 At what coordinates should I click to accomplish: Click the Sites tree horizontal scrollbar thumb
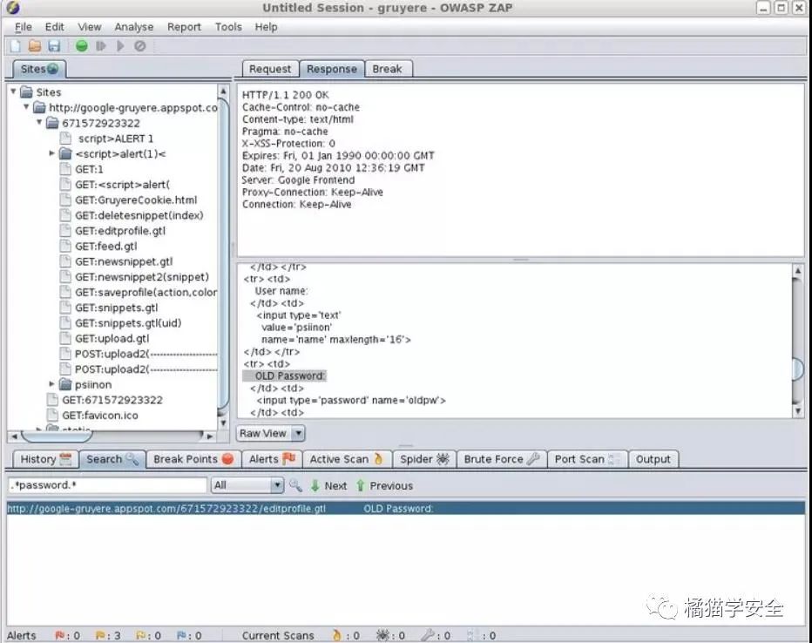coord(57,436)
